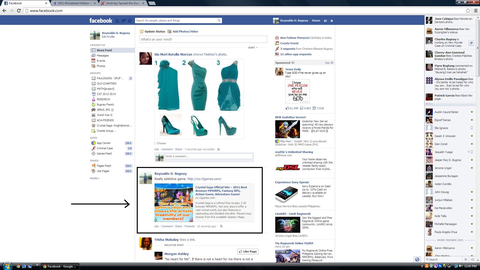Open Chrome menu hamburger button

[476, 10]
